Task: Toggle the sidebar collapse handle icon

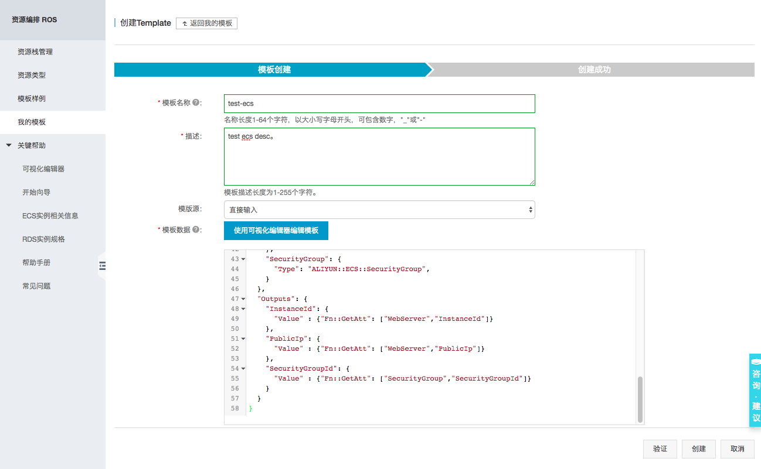Action: 102,266
